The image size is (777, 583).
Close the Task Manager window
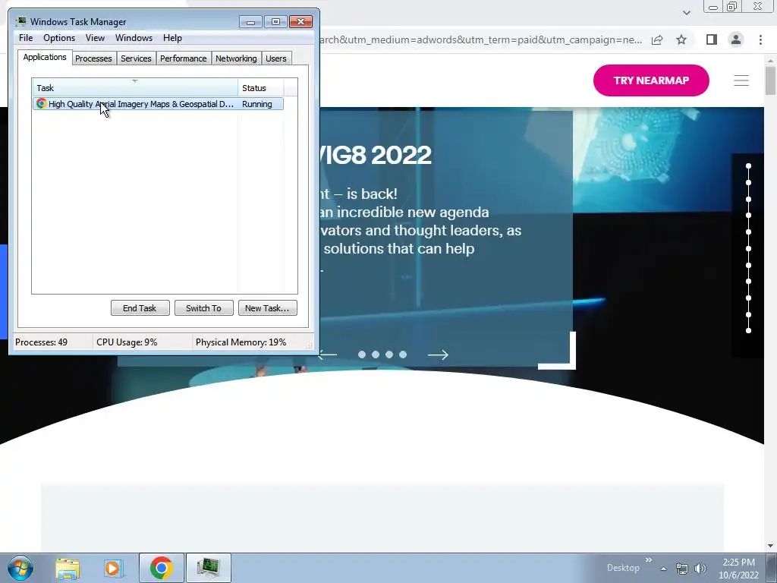click(x=300, y=22)
